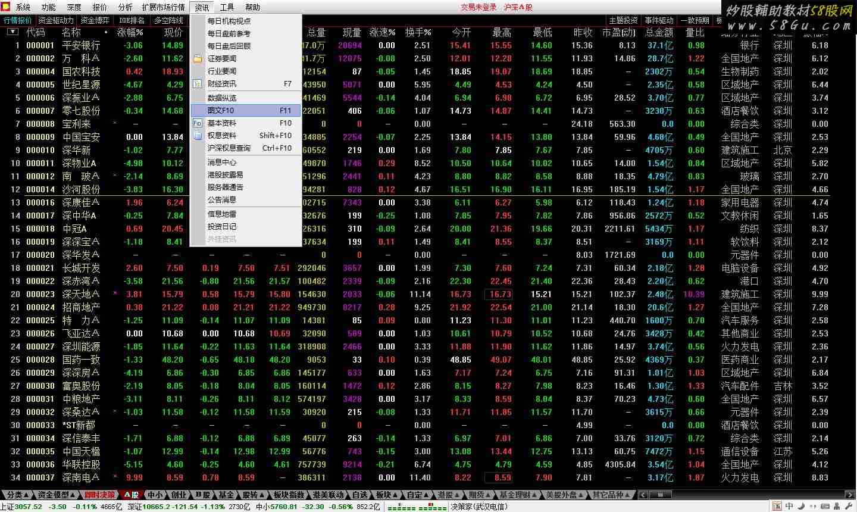Expand the 基金理财 tab menu
The height and width of the screenshot is (512, 857).
535,495
